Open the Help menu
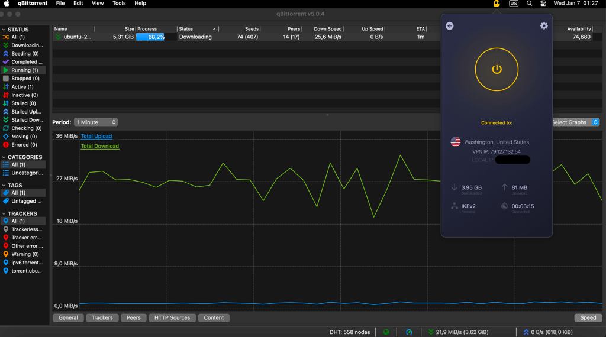The width and height of the screenshot is (606, 337). click(x=140, y=3)
